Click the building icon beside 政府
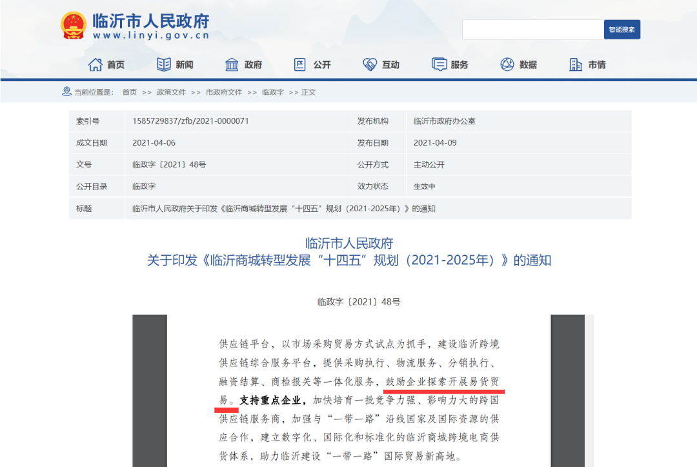The width and height of the screenshot is (697, 467). pos(232,64)
